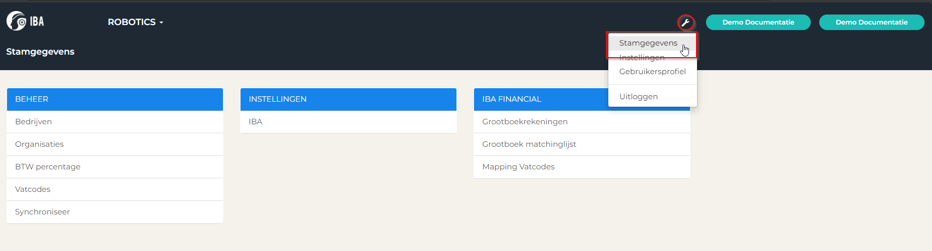Image resolution: width=932 pixels, height=251 pixels.
Task: Open Gebruikersprofiel from the menu
Action: point(652,72)
